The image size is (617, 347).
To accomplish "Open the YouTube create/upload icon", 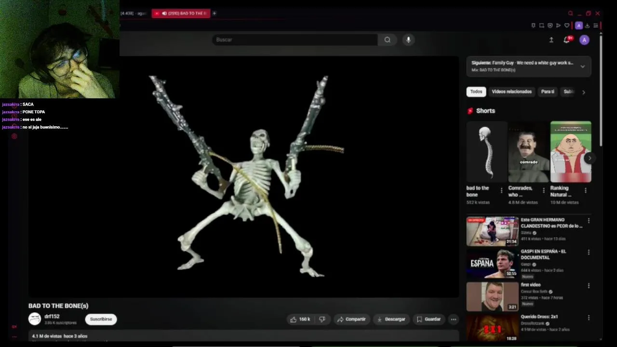I will [x=551, y=40].
